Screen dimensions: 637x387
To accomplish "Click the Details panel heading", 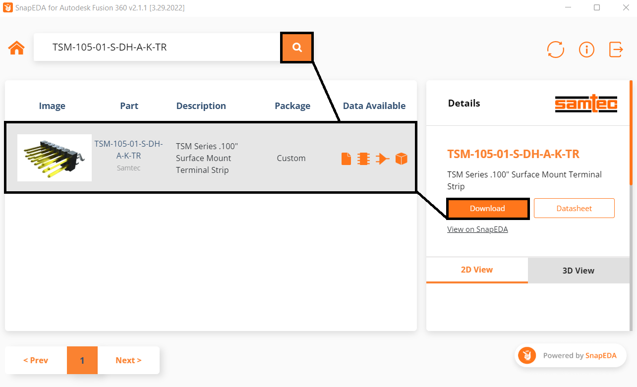I will click(464, 103).
